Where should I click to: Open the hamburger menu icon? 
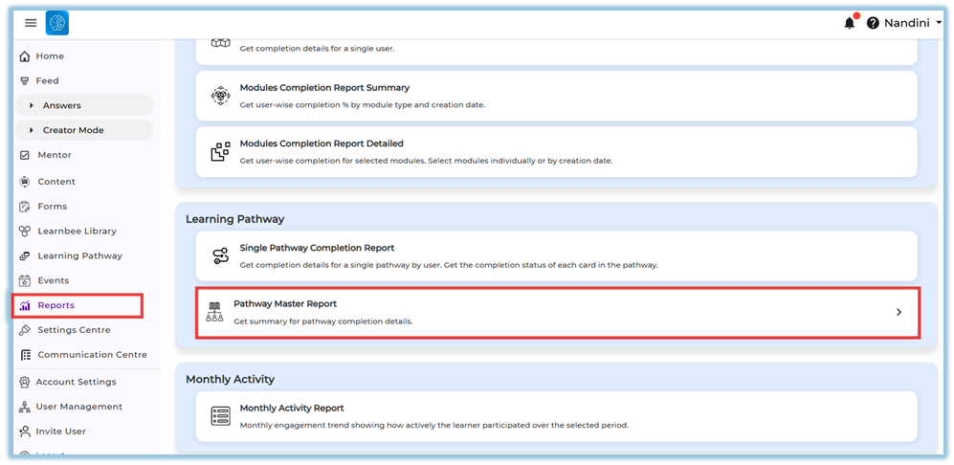31,23
